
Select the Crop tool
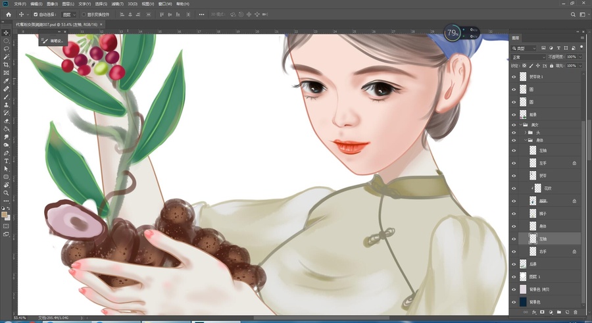click(6, 64)
